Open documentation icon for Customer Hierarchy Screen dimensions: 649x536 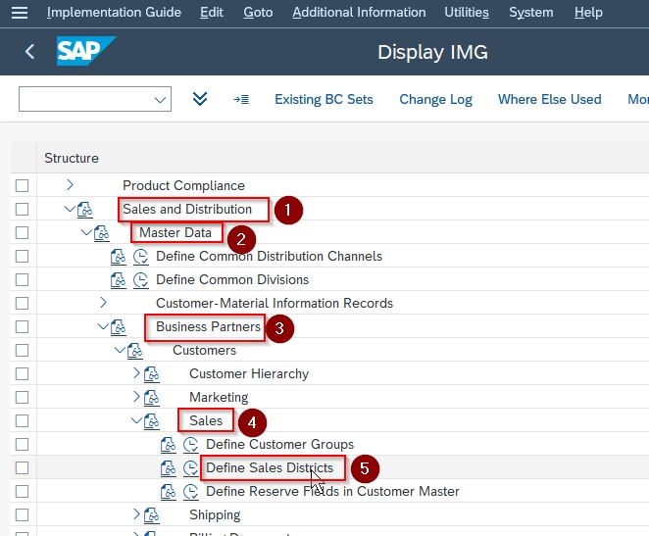(x=152, y=374)
